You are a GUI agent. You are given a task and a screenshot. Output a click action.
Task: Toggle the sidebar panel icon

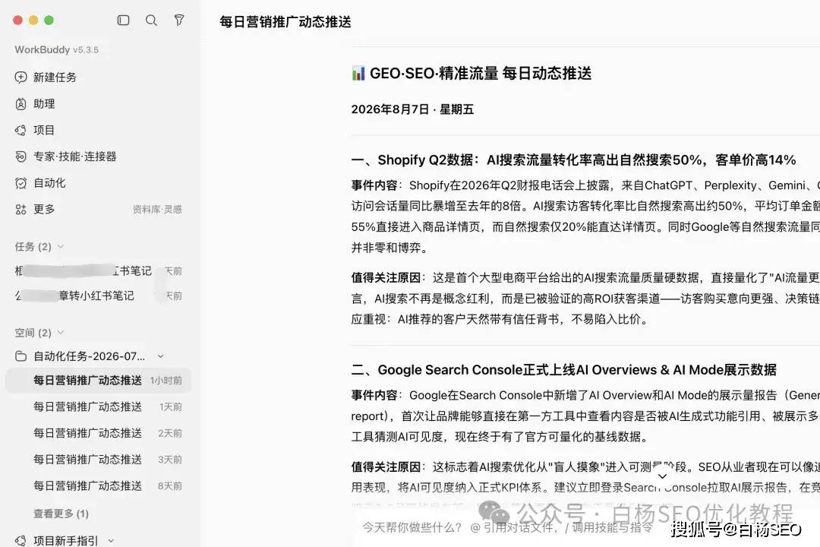pyautogui.click(x=124, y=21)
